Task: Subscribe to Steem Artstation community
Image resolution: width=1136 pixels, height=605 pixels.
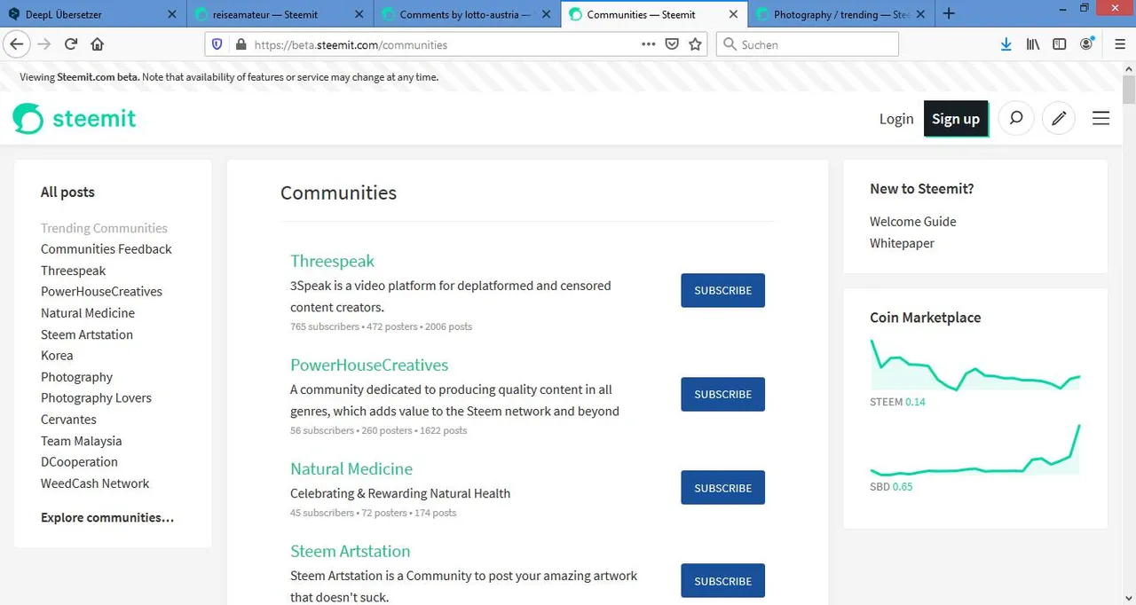Action: 722,581
